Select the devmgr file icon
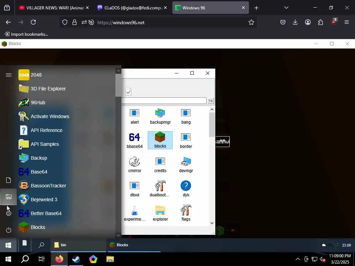This screenshot has height=266, width=355. tap(186, 165)
